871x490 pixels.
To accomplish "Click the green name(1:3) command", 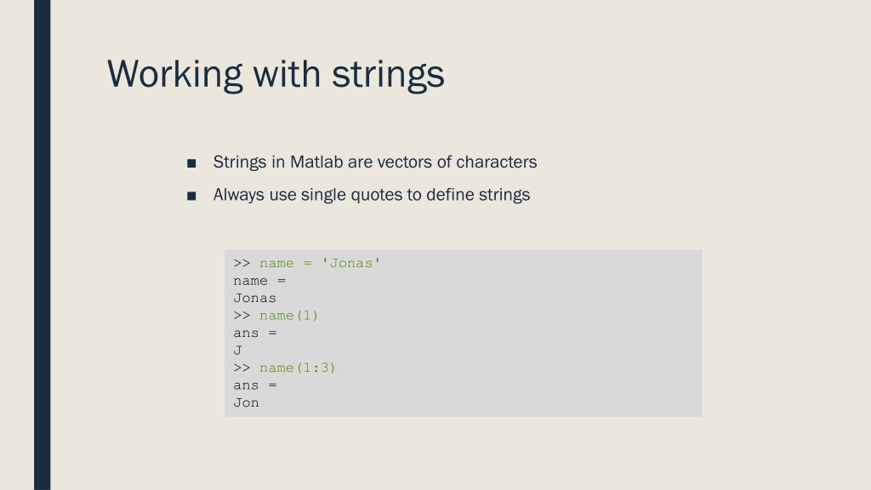I will 298,367.
